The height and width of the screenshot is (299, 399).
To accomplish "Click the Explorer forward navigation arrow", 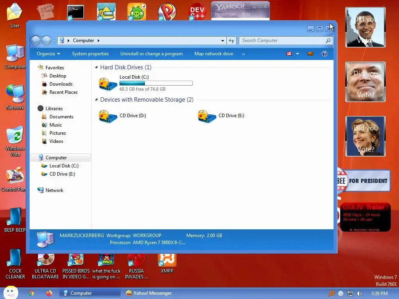I will click(x=46, y=40).
